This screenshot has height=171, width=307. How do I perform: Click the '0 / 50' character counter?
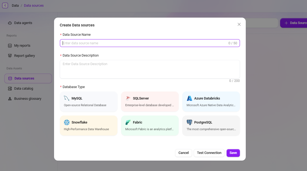[x=233, y=43]
